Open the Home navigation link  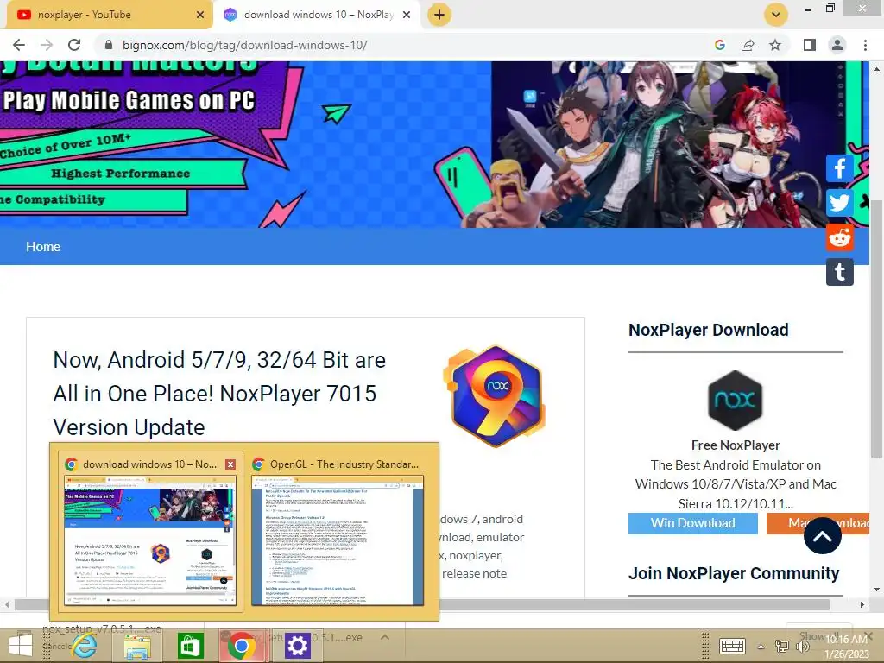point(43,246)
